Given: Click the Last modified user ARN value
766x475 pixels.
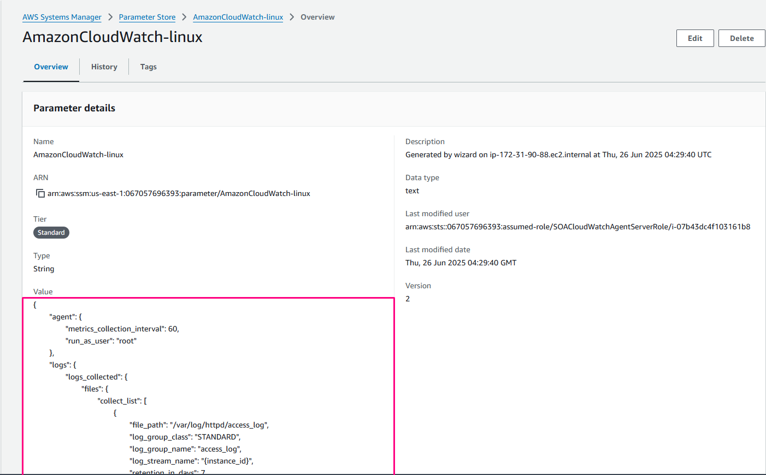Looking at the screenshot, I should [x=578, y=227].
